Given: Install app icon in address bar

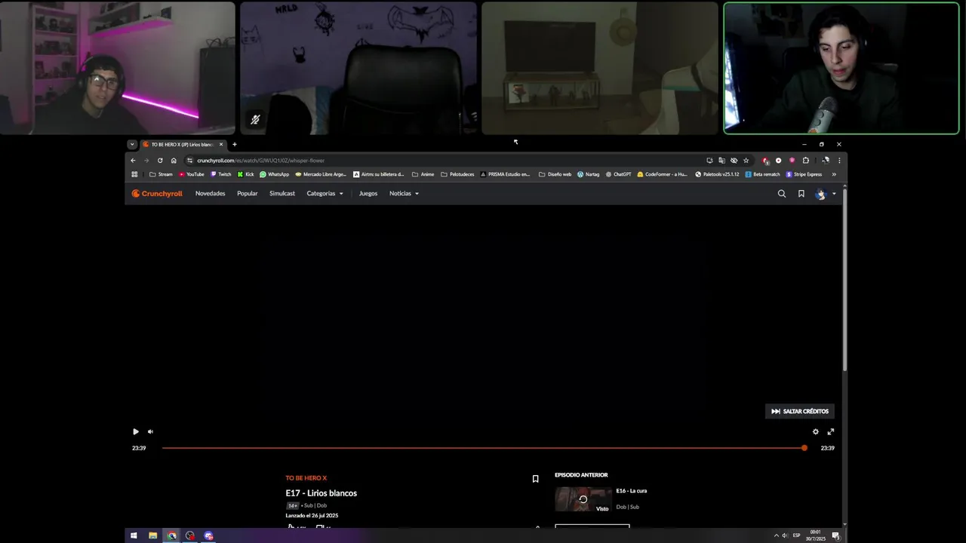Looking at the screenshot, I should coord(709,161).
